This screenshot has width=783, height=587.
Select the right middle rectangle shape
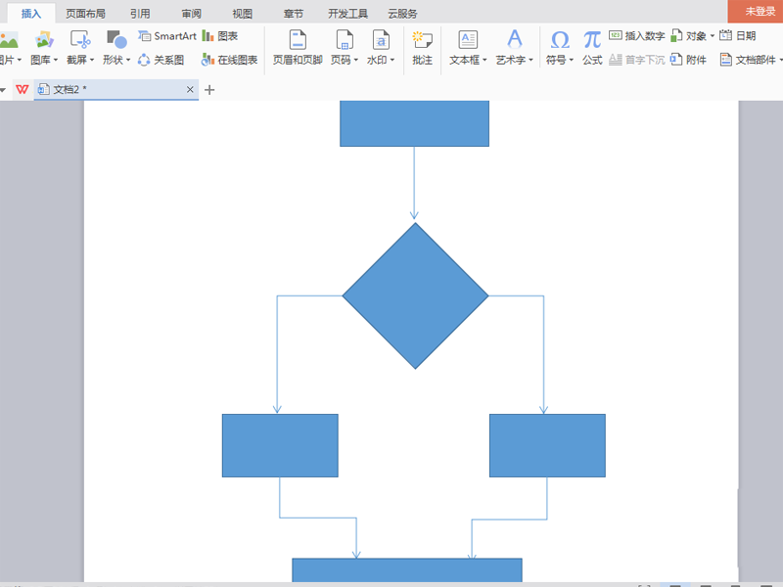(547, 445)
